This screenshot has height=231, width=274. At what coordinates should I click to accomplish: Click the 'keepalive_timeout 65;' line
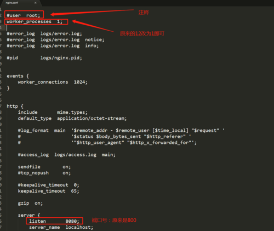pos(49,191)
